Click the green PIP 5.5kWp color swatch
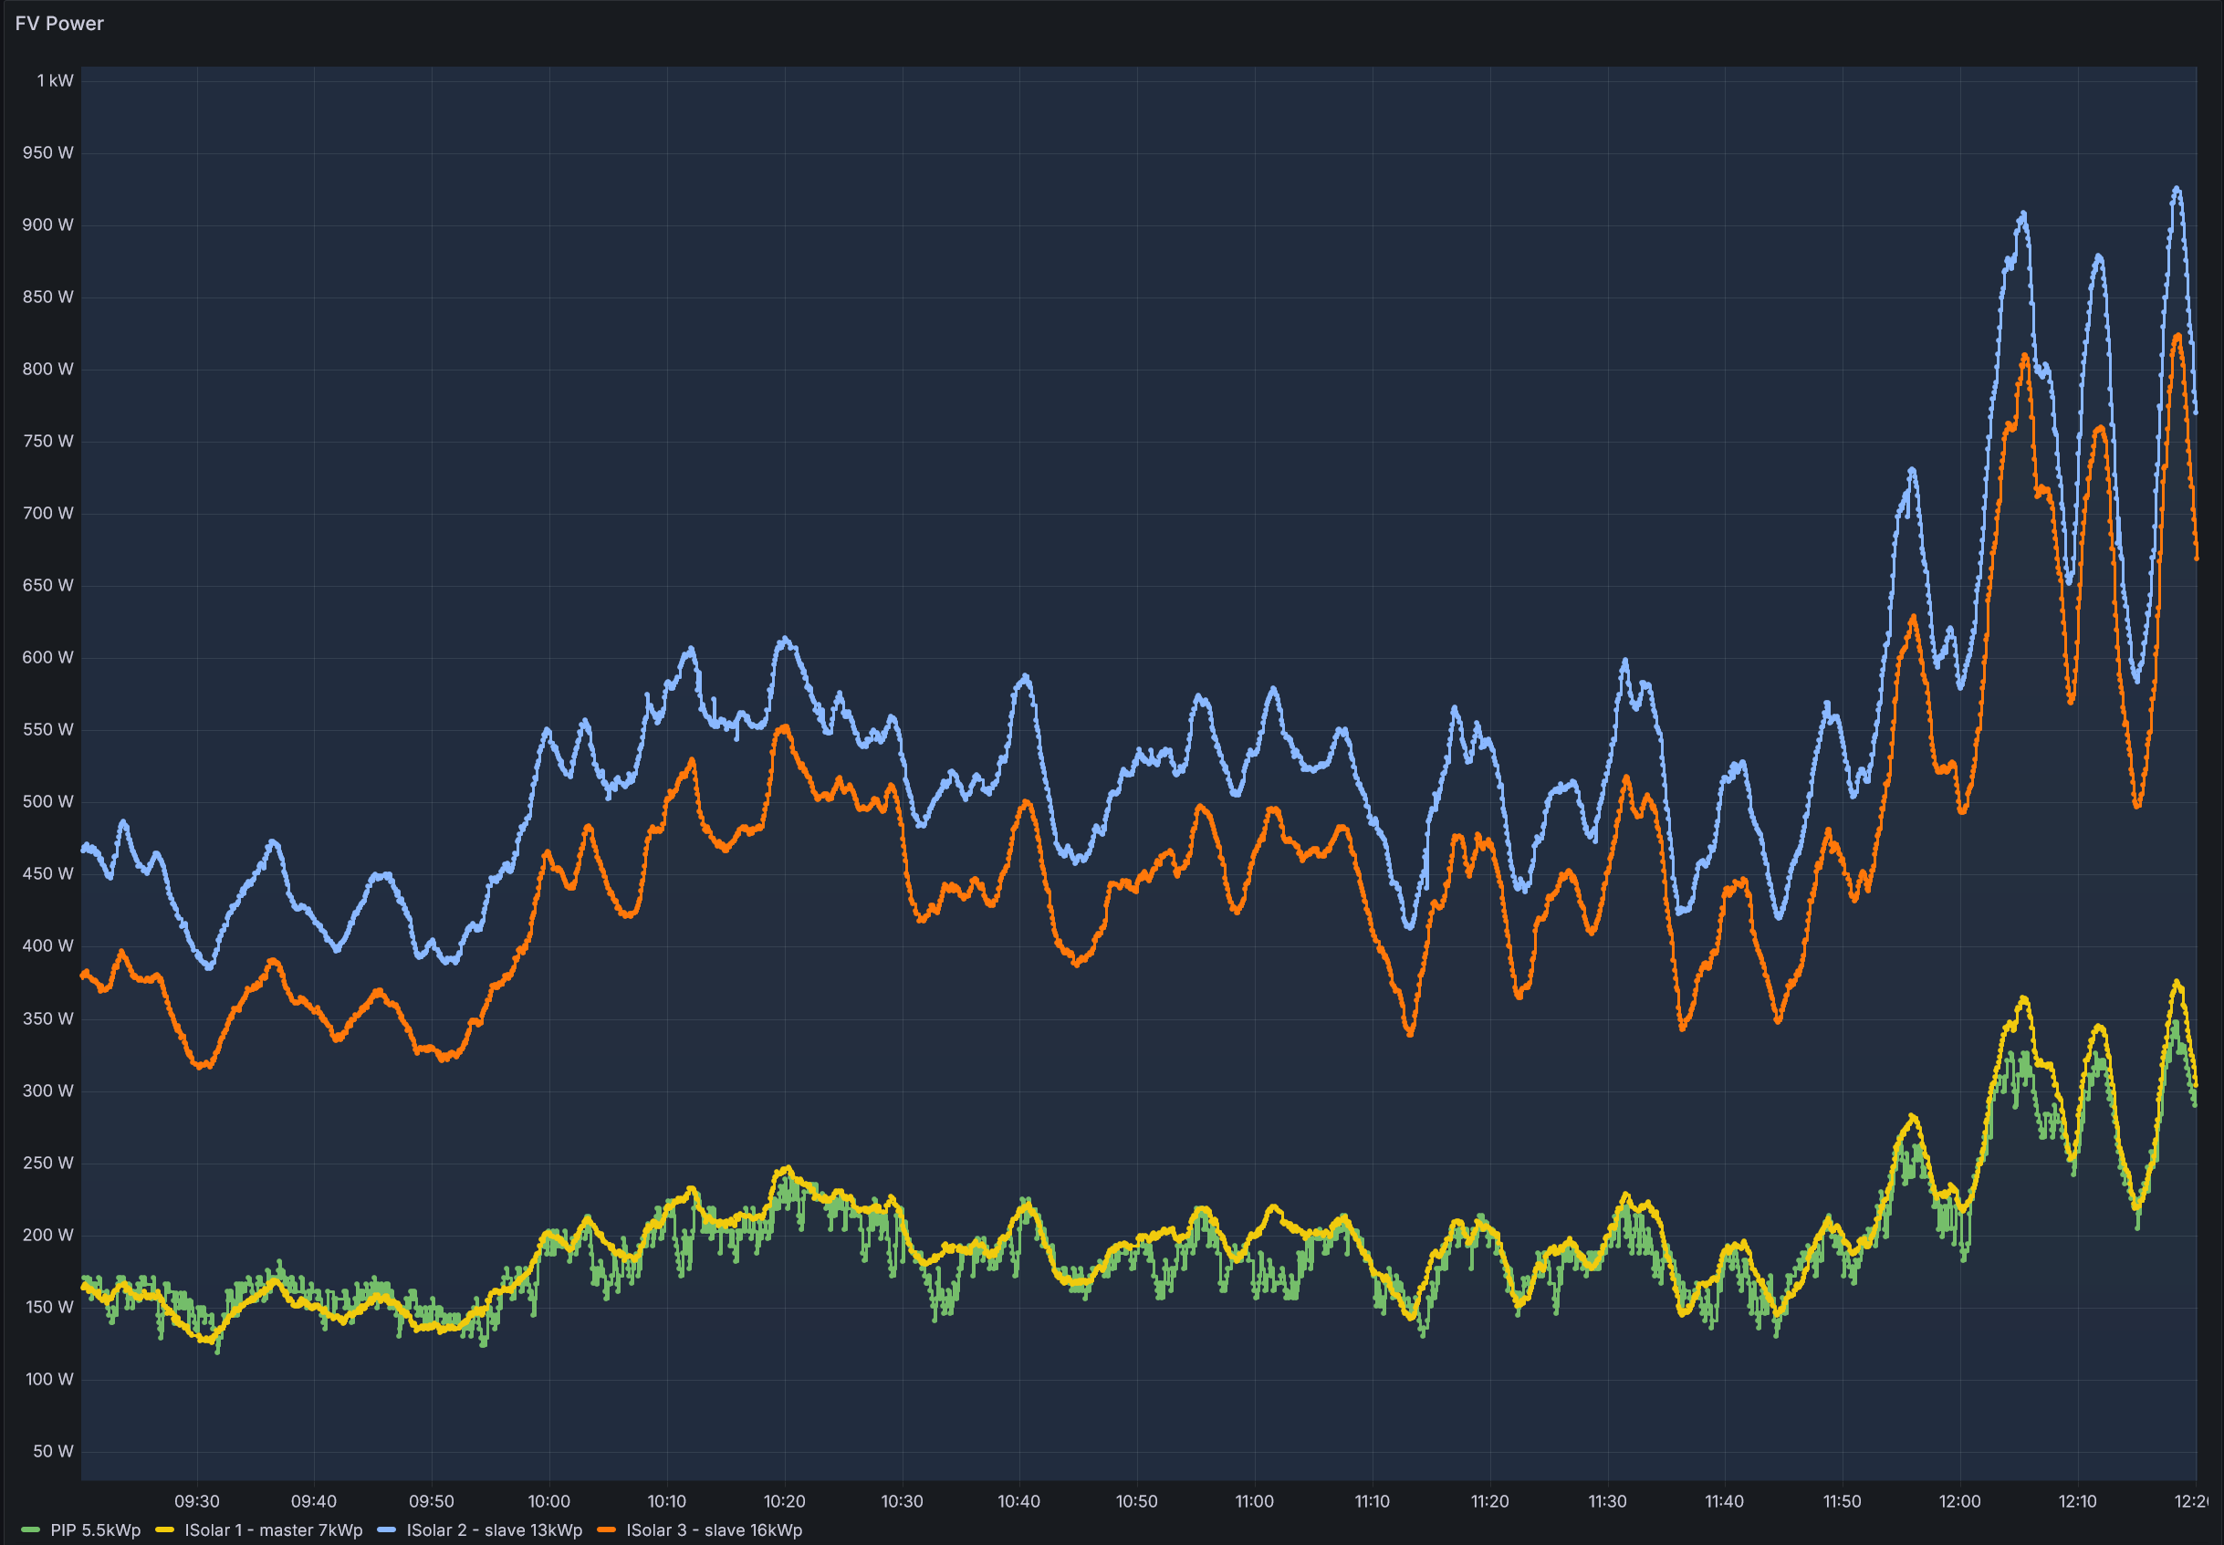This screenshot has width=2224, height=1545. click(30, 1529)
